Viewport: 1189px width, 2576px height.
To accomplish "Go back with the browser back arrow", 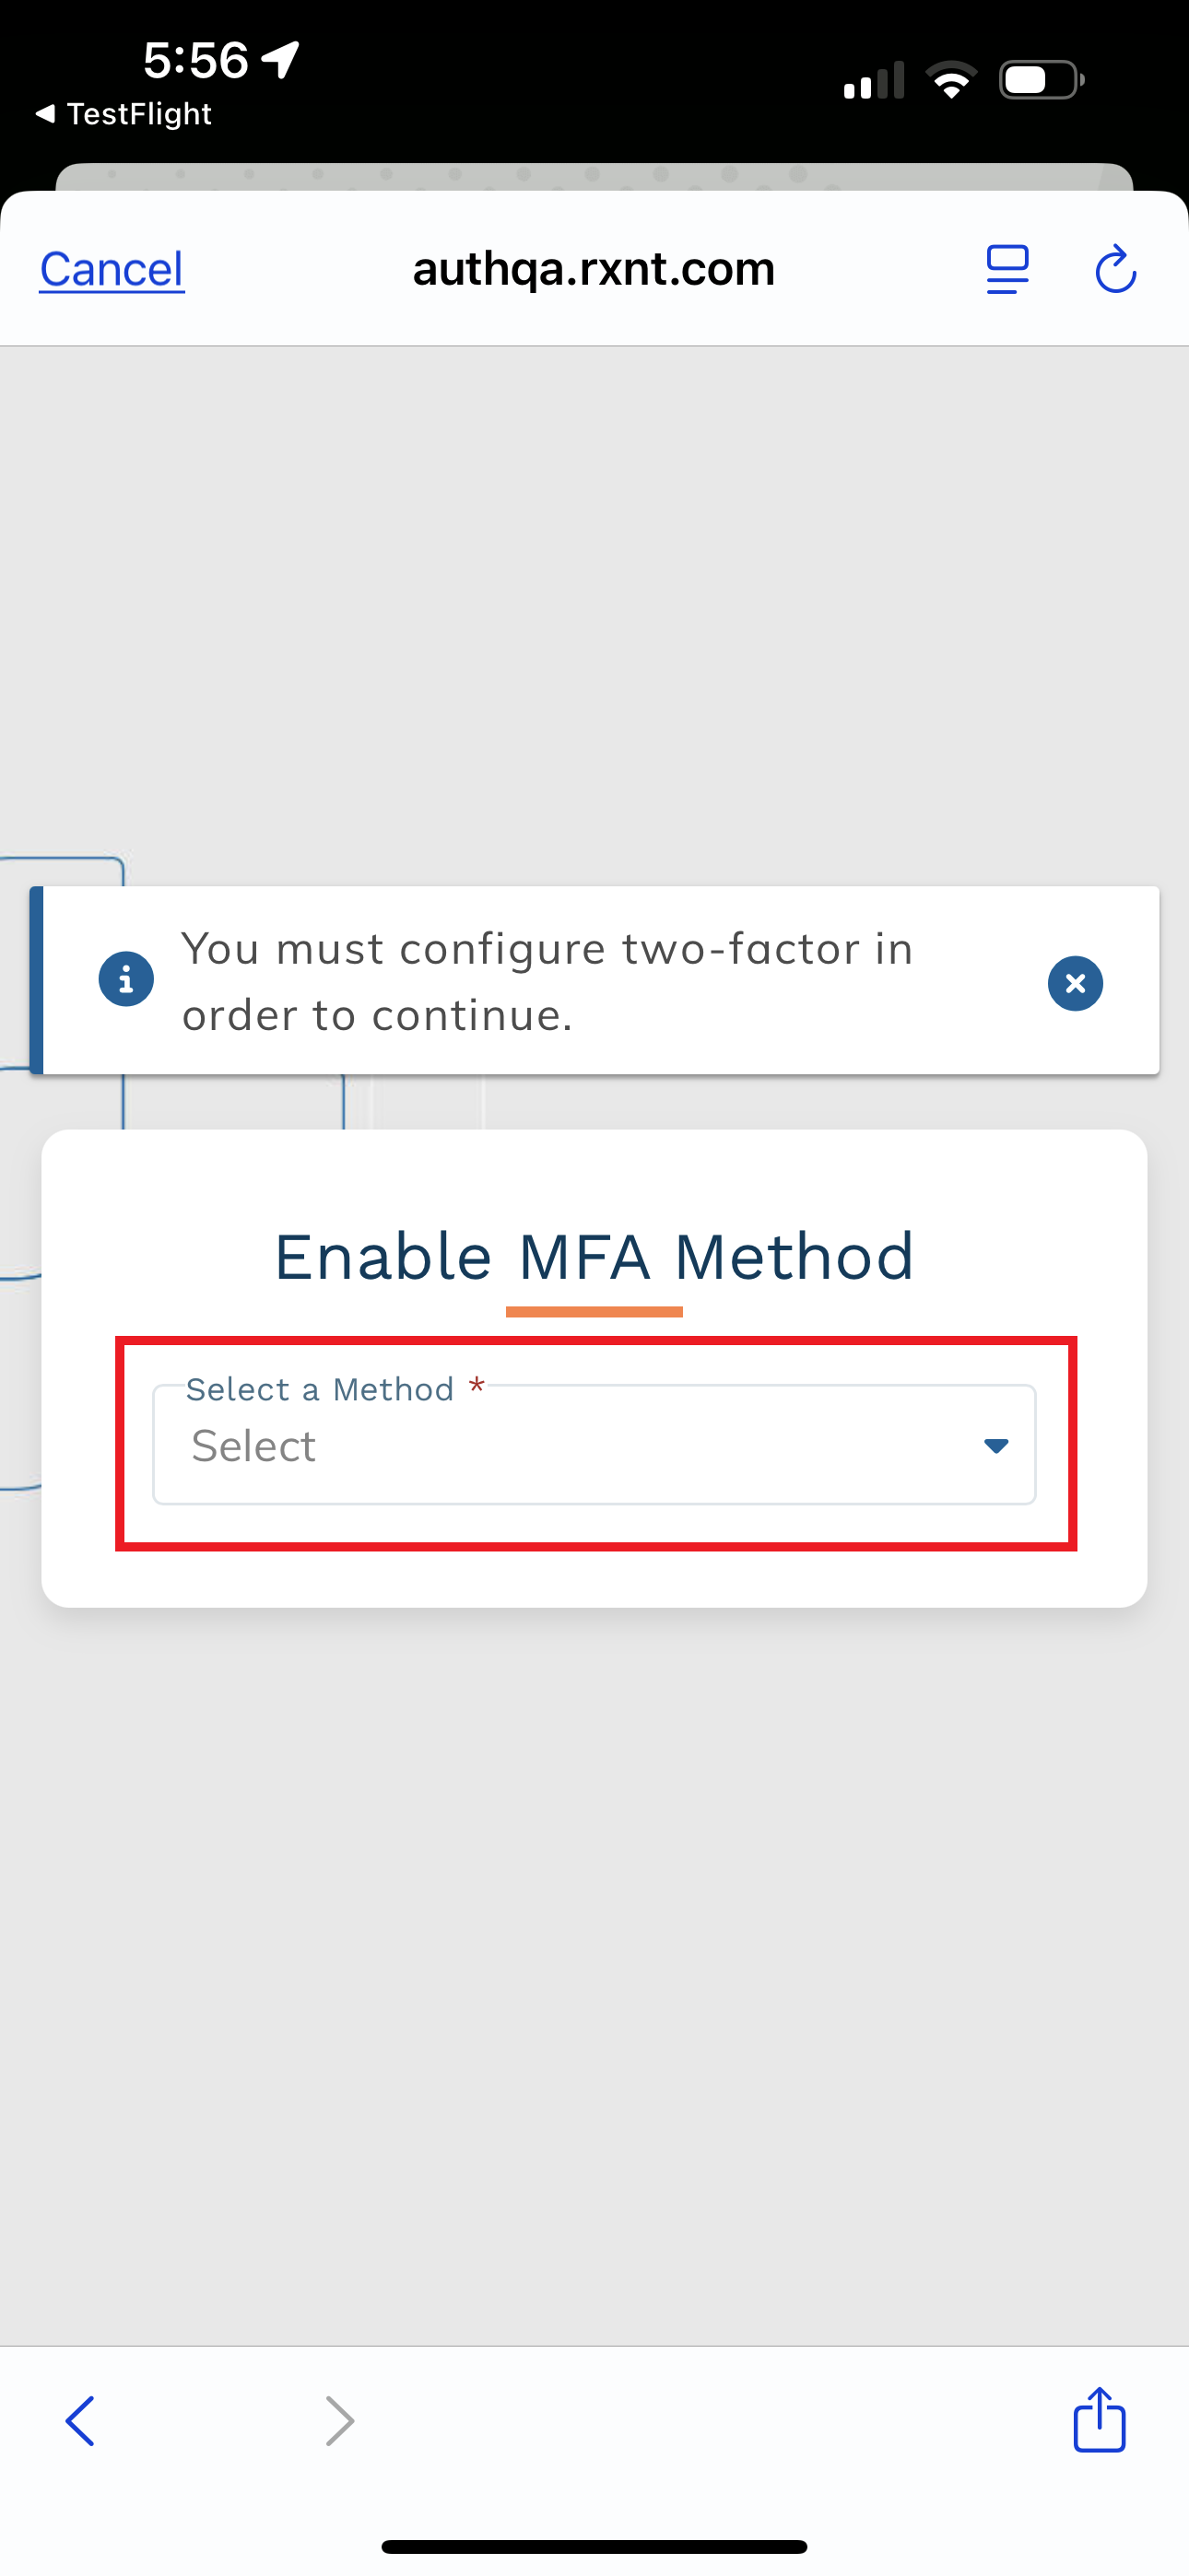I will click(x=81, y=2421).
